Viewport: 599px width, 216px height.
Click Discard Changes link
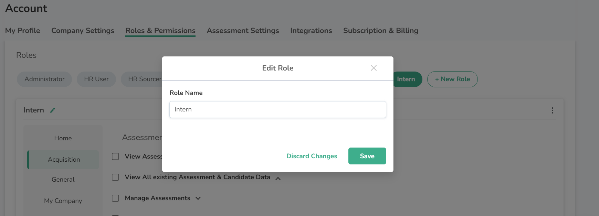[x=312, y=156]
